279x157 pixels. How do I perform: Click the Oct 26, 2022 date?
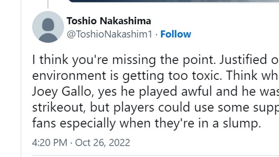102,143
